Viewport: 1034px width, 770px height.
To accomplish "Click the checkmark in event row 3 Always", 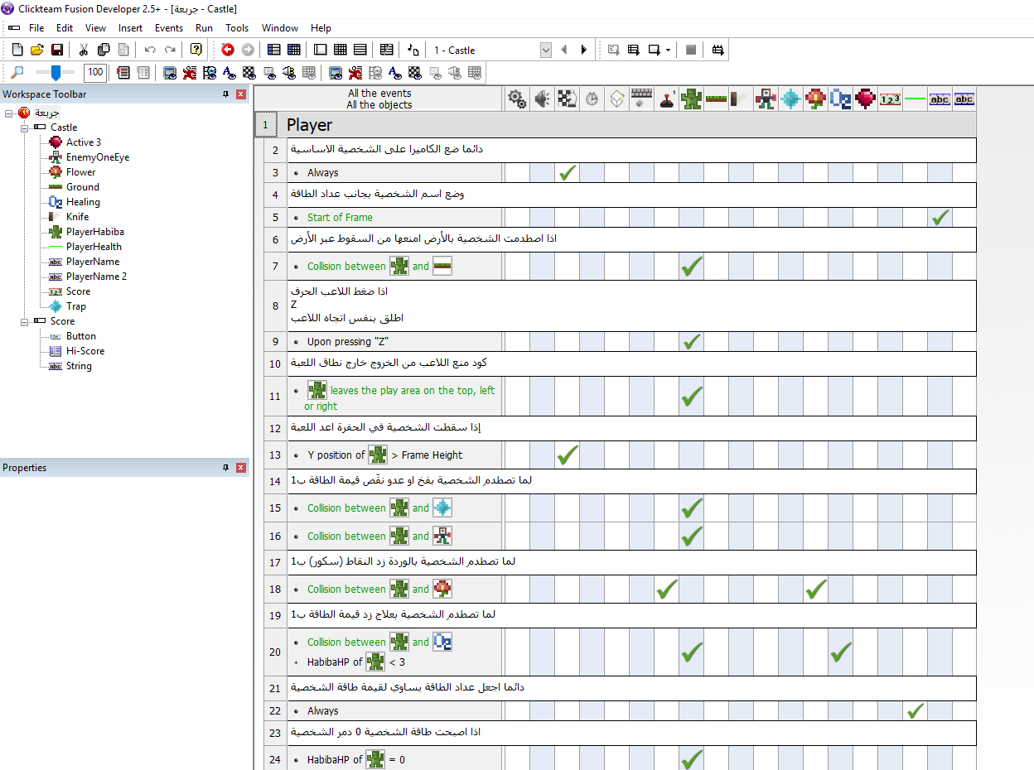I will (568, 172).
